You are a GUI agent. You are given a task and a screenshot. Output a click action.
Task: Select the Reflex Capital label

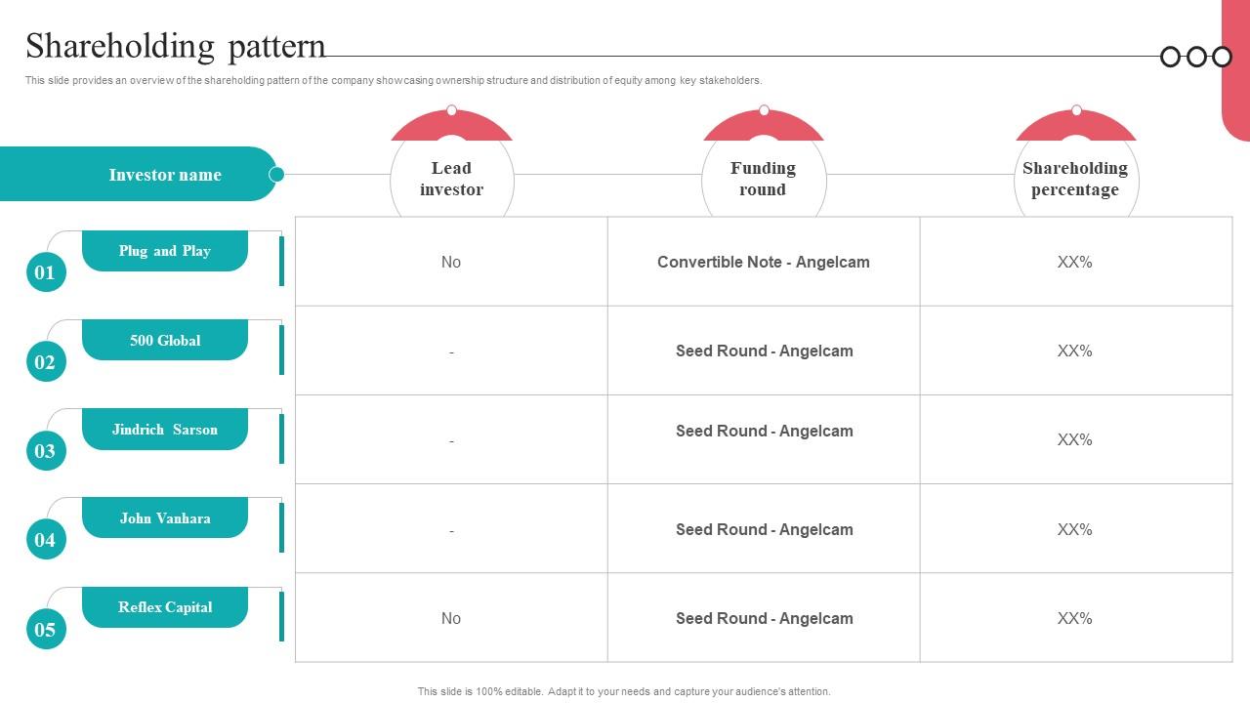coord(165,607)
